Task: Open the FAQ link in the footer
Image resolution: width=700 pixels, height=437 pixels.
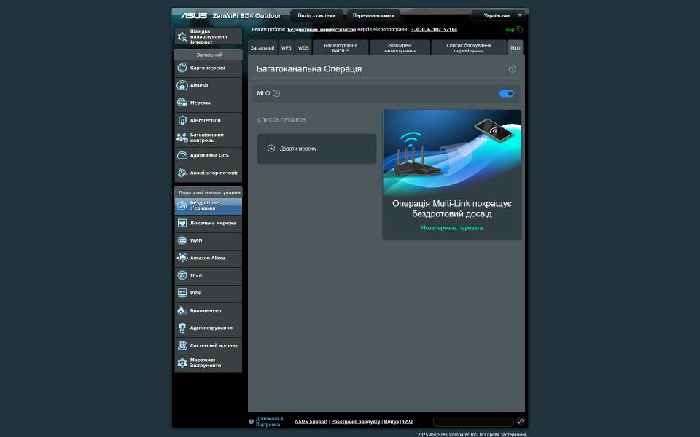Action: (408, 422)
